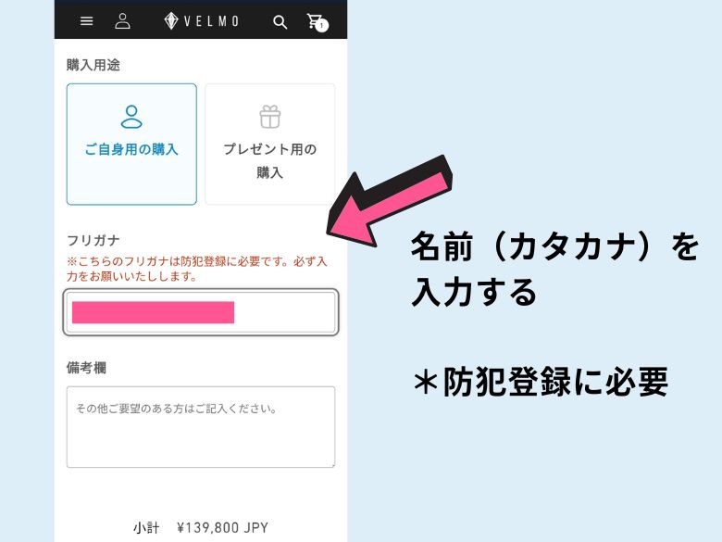
Task: Open the account profile icon
Action: (122, 21)
